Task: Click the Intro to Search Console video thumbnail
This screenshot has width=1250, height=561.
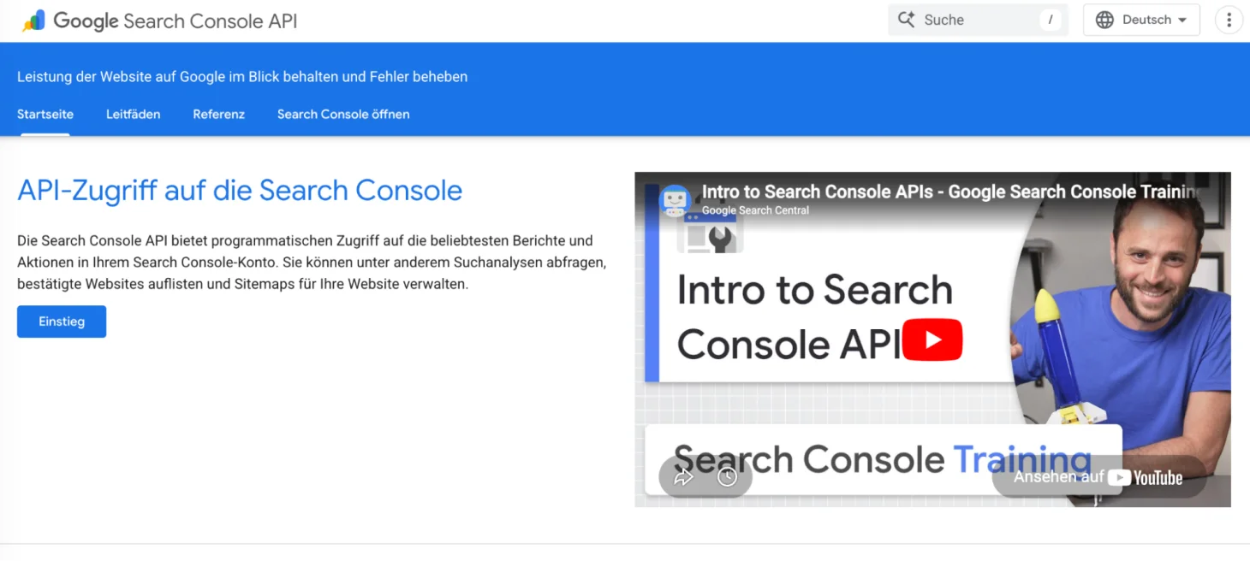Action: pos(932,340)
